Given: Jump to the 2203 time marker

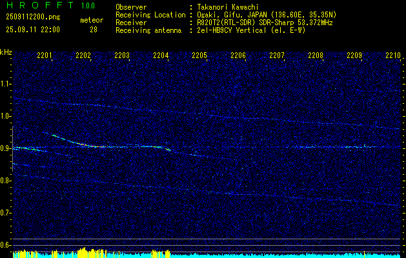Looking at the screenshot, I should (122, 56).
